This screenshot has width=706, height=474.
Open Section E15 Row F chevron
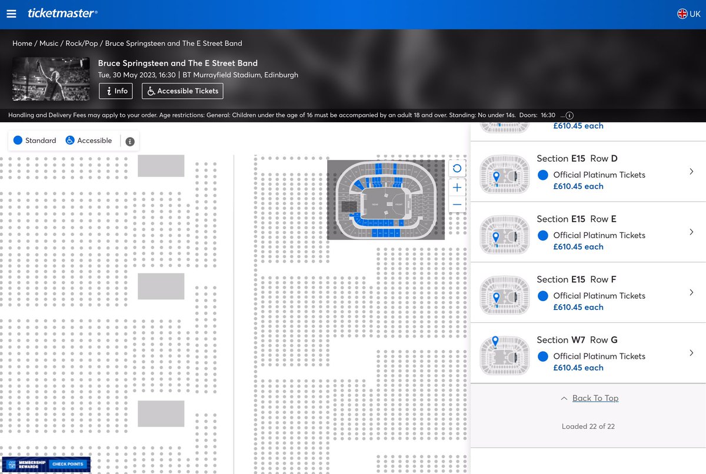pos(691,293)
